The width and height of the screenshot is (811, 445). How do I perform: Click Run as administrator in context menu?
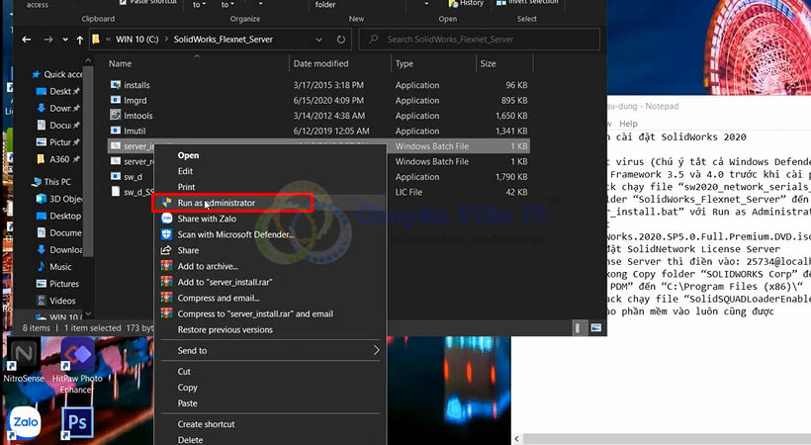click(216, 203)
